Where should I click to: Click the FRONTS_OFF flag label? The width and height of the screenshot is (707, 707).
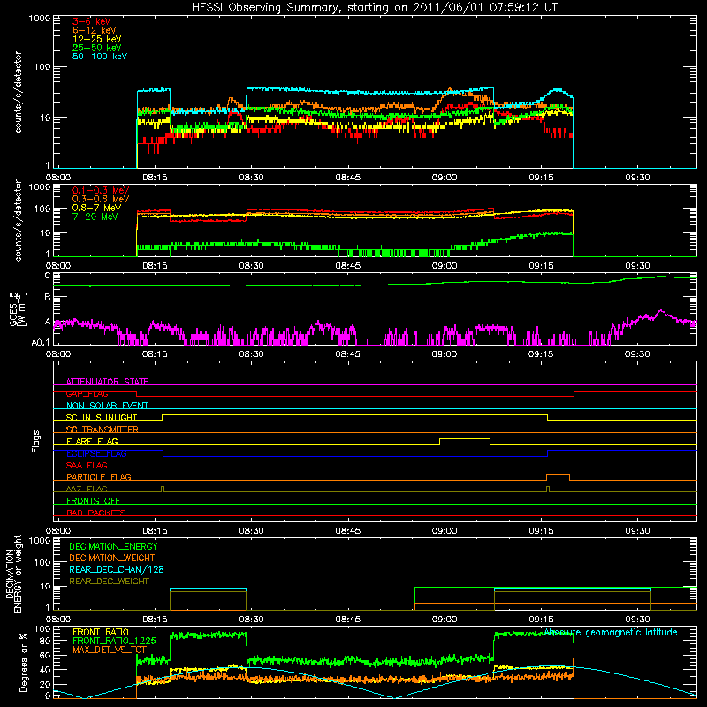coord(94,500)
